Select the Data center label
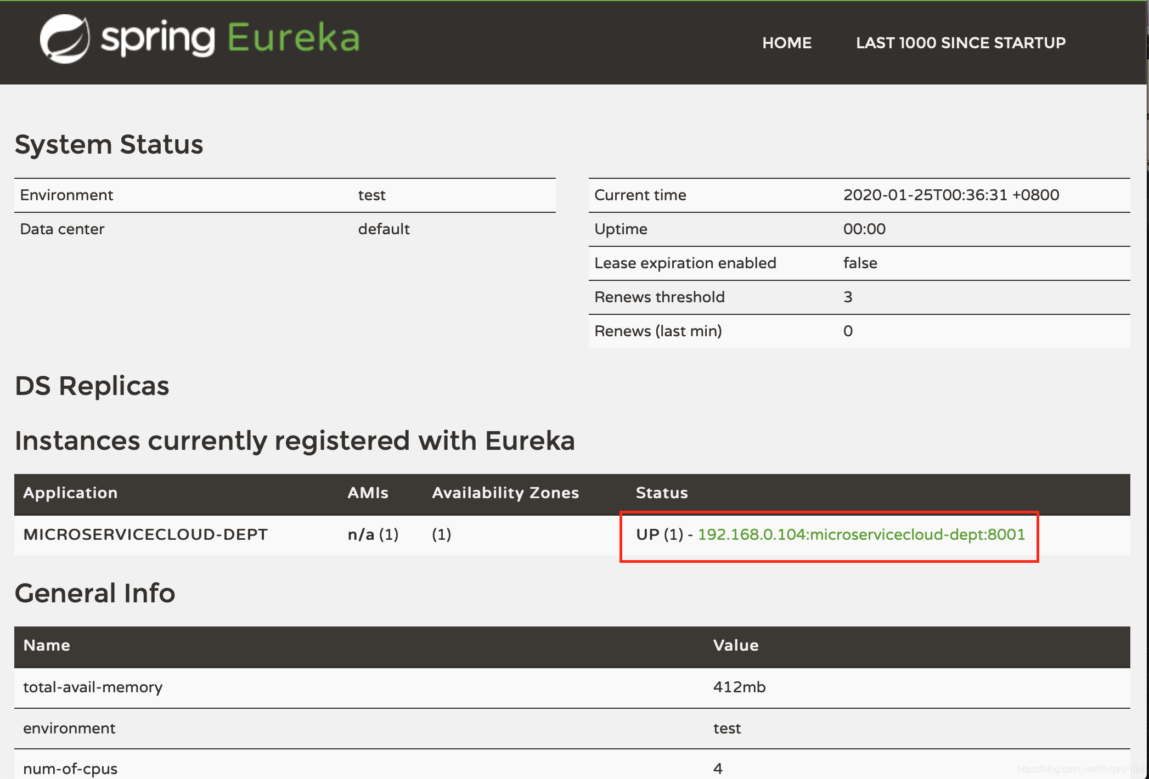This screenshot has width=1149, height=779. [x=62, y=229]
